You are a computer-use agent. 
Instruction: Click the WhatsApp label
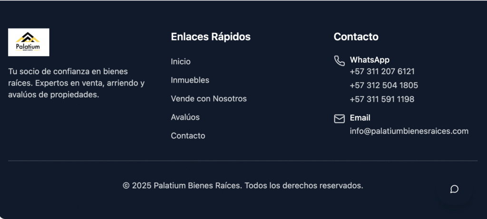(x=370, y=60)
